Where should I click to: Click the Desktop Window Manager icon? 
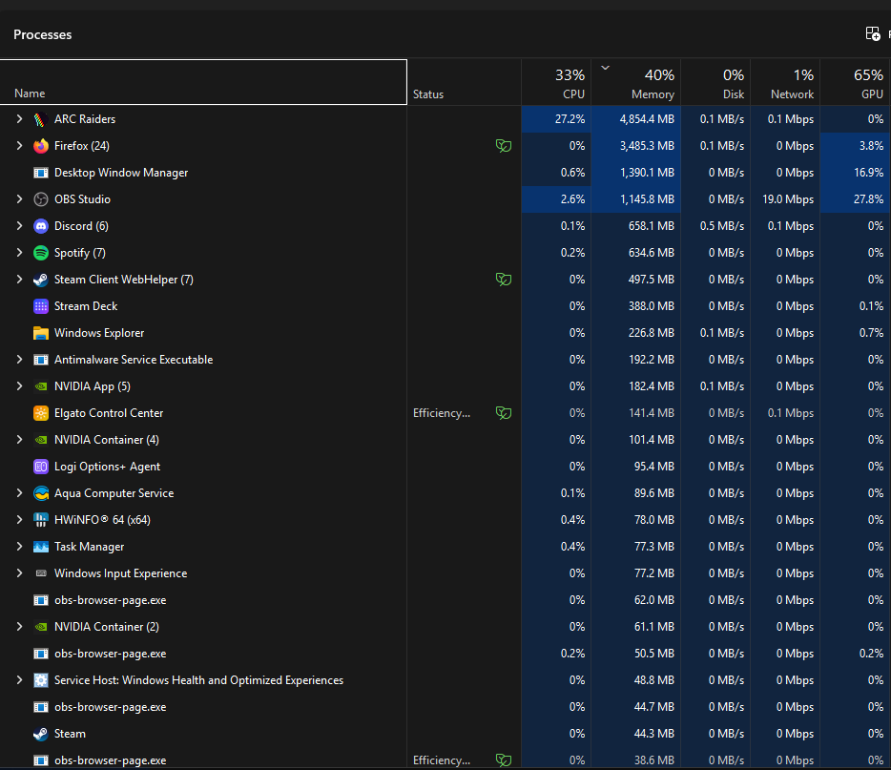point(40,173)
